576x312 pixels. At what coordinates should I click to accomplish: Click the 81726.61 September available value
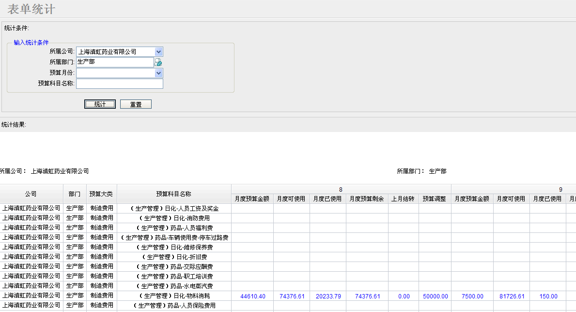512,296
